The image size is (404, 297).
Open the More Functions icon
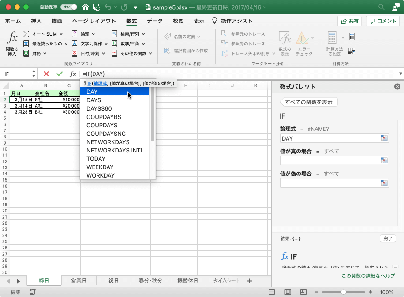pyautogui.click(x=114, y=53)
